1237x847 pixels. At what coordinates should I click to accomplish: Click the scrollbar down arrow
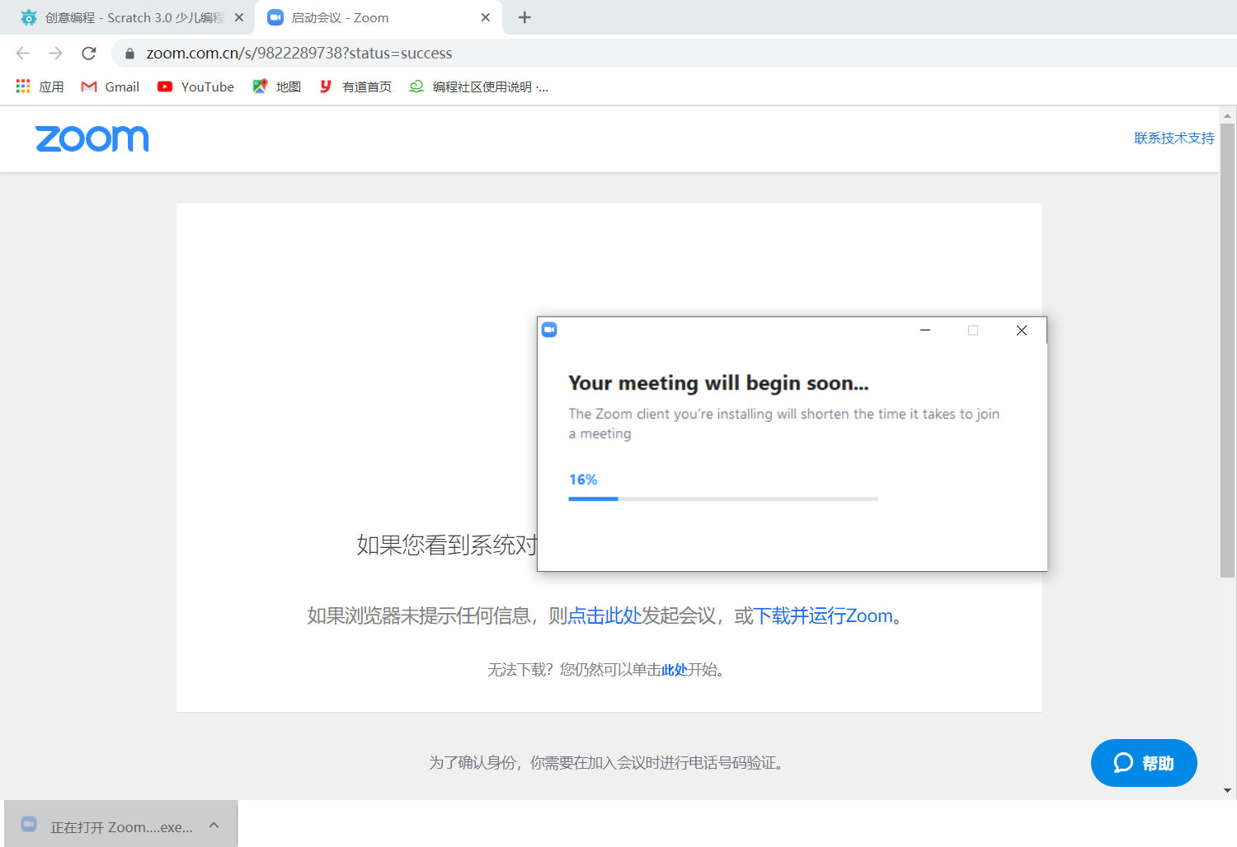click(1227, 791)
